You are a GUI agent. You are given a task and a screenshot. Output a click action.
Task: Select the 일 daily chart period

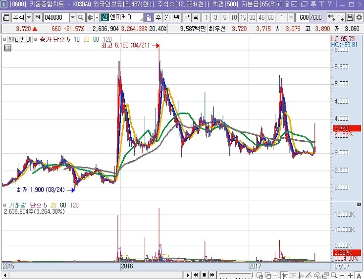(x=149, y=17)
